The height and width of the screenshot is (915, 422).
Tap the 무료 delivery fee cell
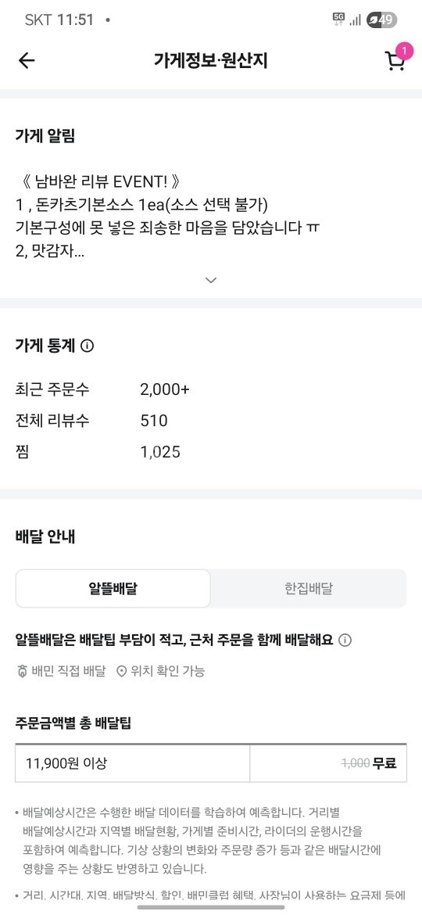coord(328,762)
